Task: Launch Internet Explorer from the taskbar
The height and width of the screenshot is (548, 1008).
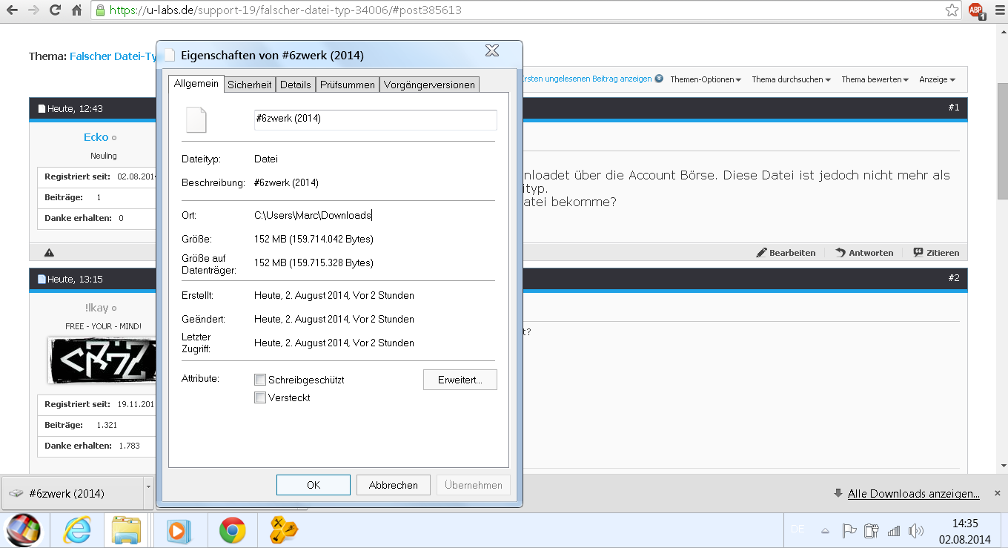Action: pos(77,530)
